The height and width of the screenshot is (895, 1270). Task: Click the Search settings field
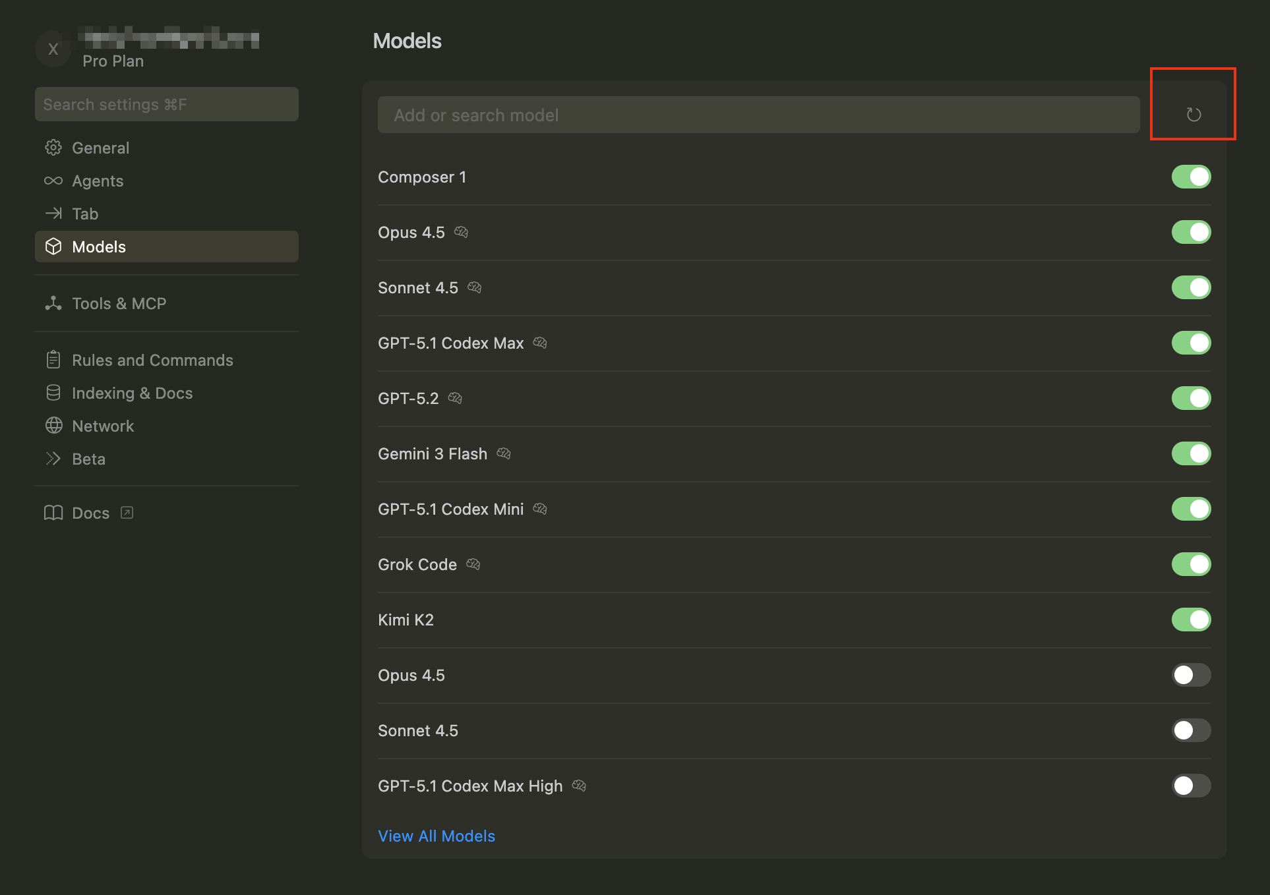[166, 104]
